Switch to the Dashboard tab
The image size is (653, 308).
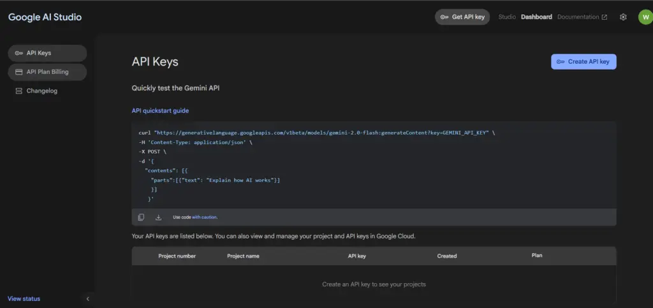[536, 17]
